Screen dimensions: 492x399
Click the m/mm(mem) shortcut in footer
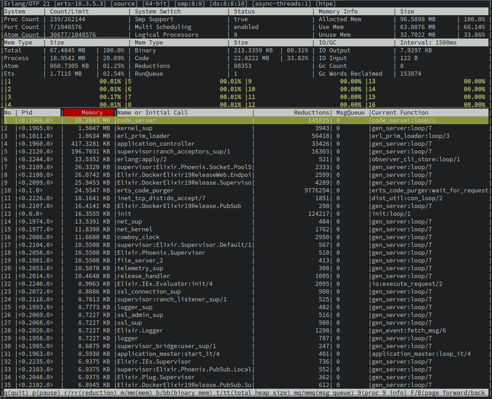[137, 393]
